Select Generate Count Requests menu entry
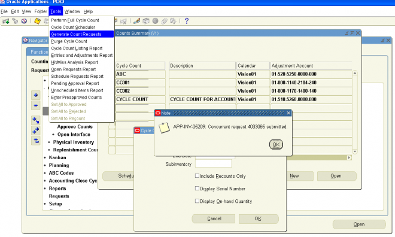The height and width of the screenshot is (237, 395). tap(81, 34)
